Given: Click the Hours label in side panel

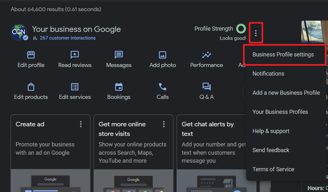Looking at the screenshot, I should pyautogui.click(x=316, y=188).
